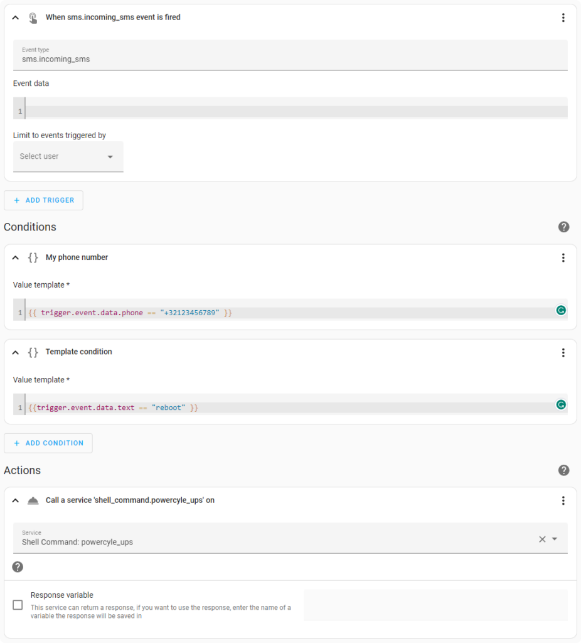Open help for the Conditions section
This screenshot has width=581, height=643.
tap(563, 227)
